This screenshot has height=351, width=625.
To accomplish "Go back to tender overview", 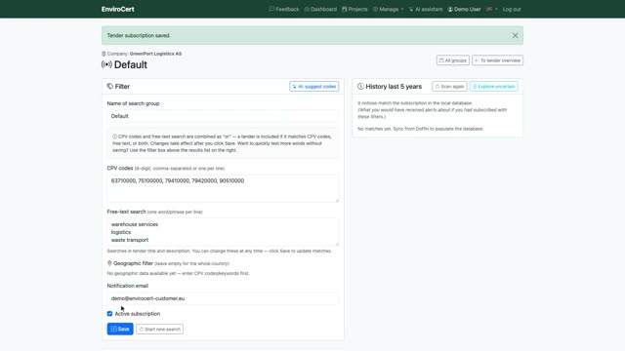I will [x=497, y=60].
